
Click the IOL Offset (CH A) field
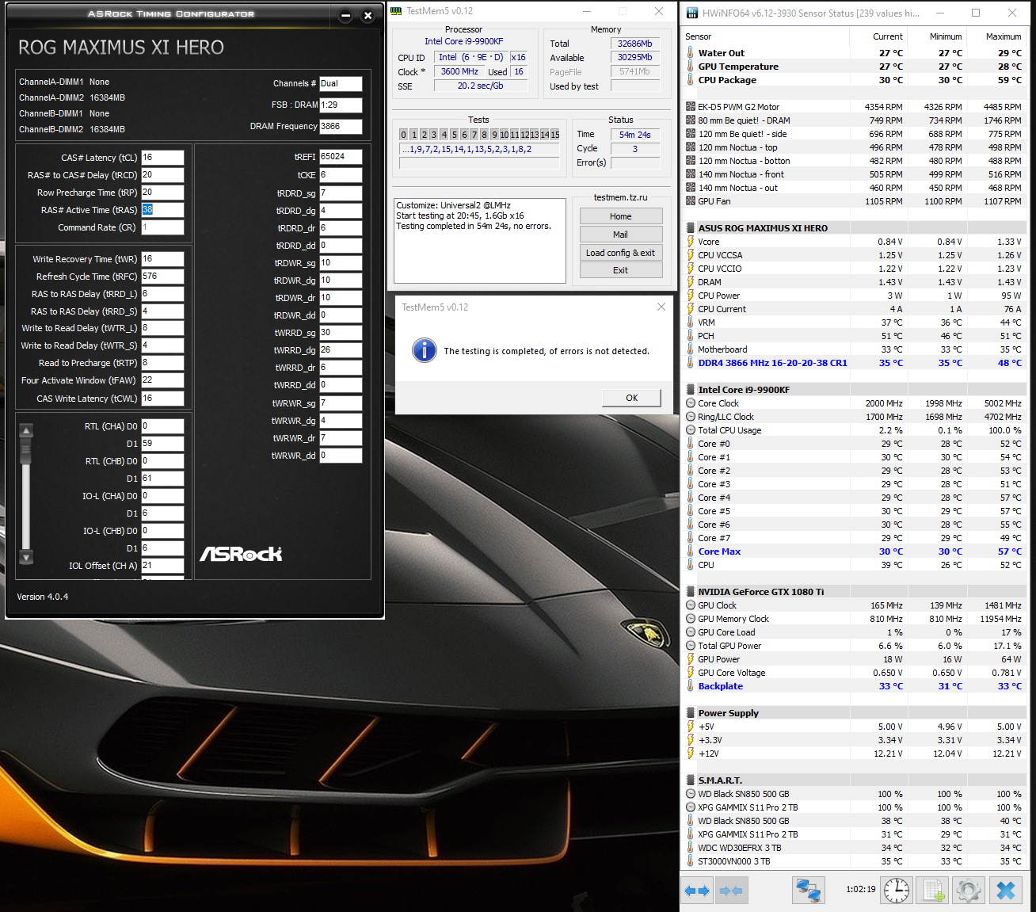click(162, 566)
